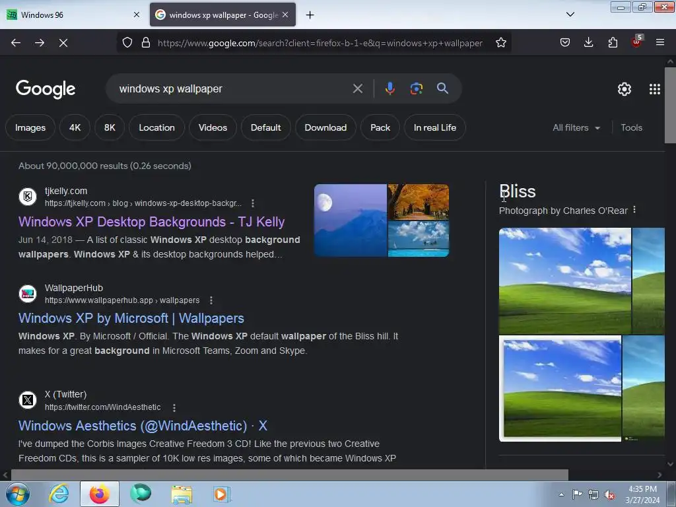This screenshot has width=676, height=507.
Task: Open the extensions puzzle icon
Action: tap(613, 42)
